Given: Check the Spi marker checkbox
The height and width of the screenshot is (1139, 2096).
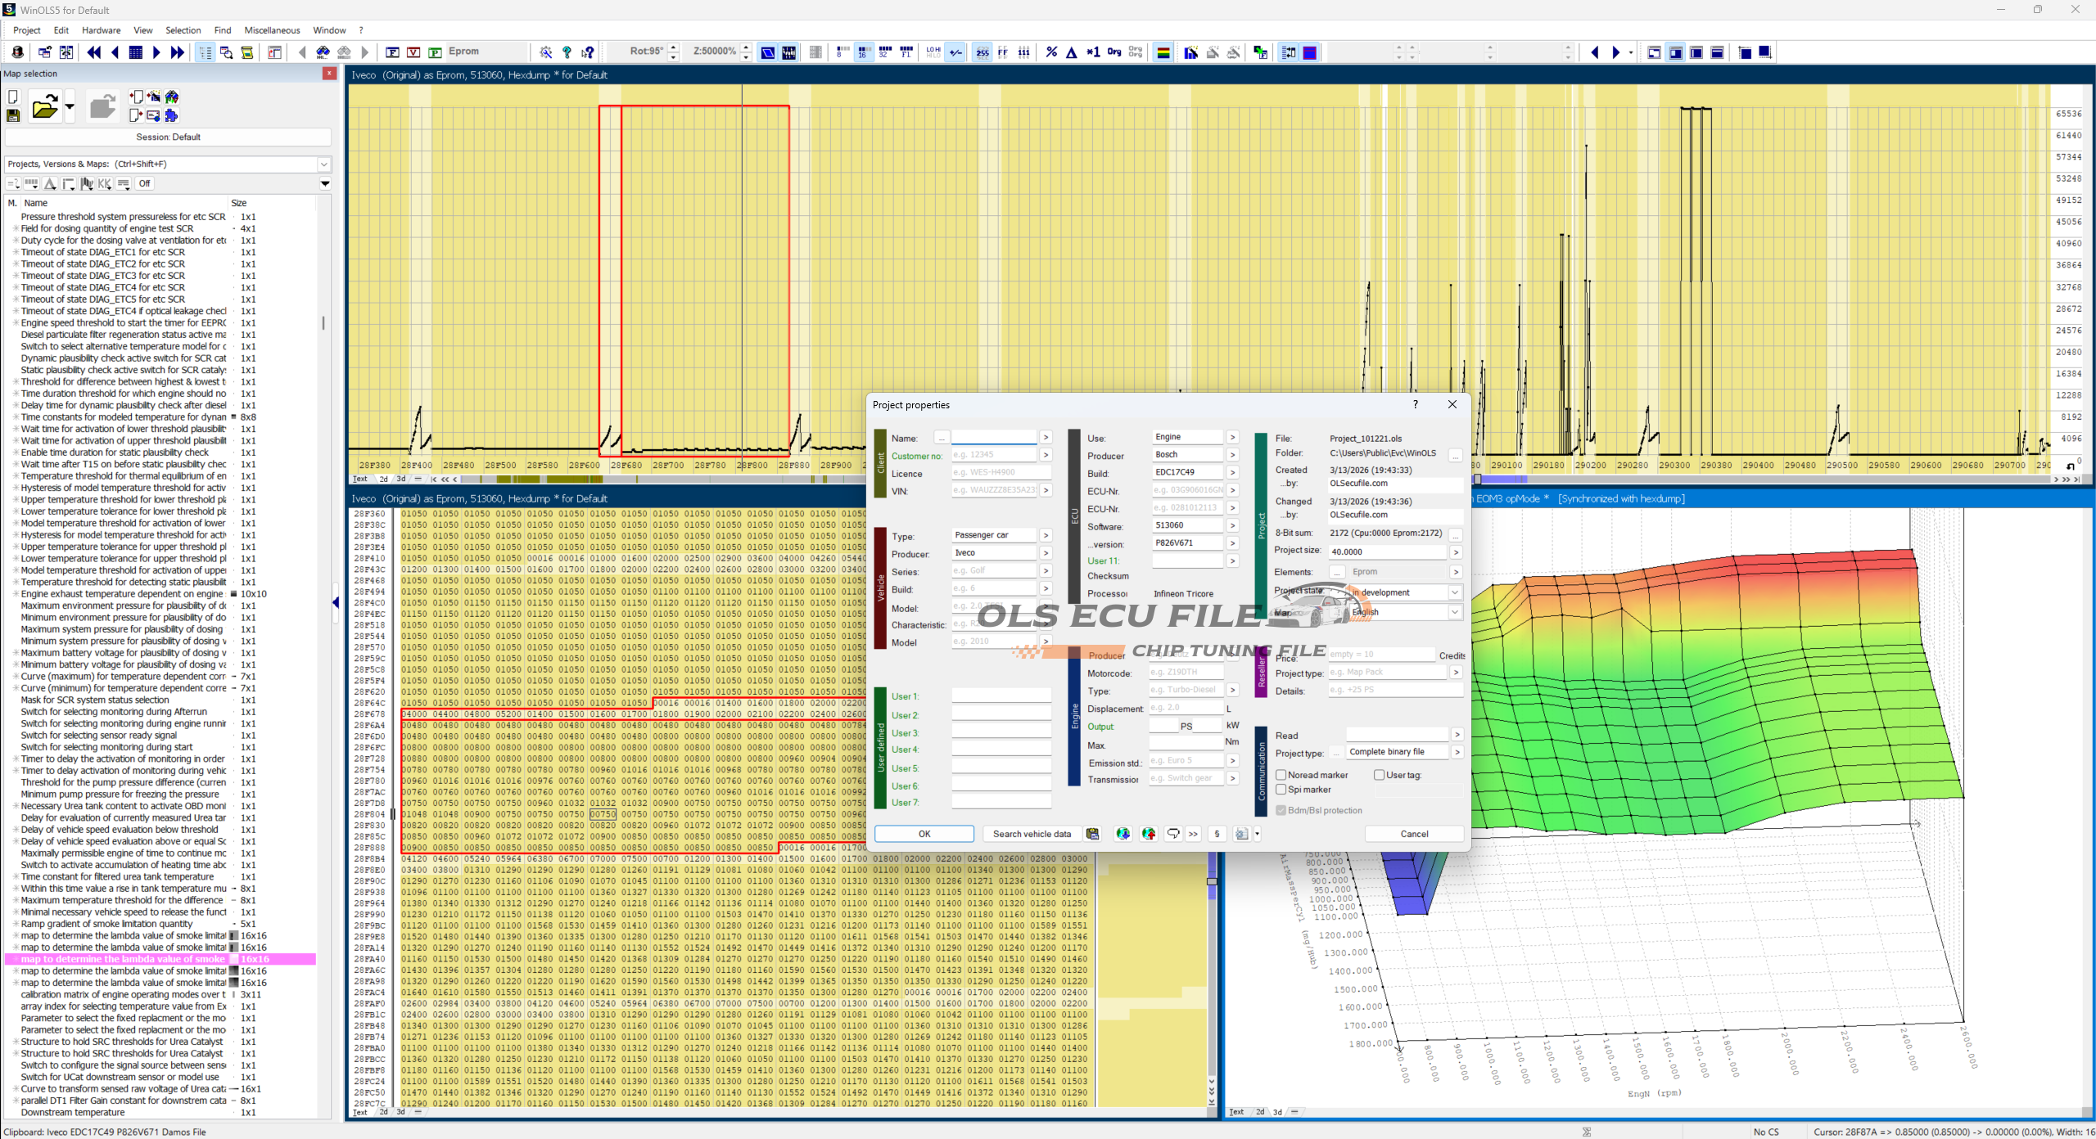Looking at the screenshot, I should [x=1281, y=790].
